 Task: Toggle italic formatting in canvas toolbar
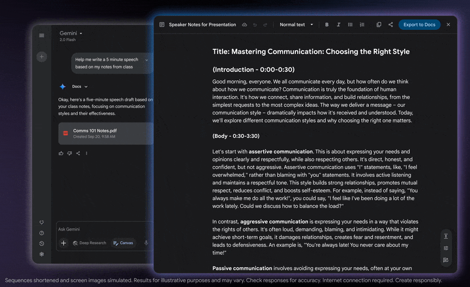point(338,25)
